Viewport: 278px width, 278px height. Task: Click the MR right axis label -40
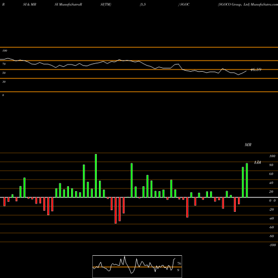(x=271, y=219)
